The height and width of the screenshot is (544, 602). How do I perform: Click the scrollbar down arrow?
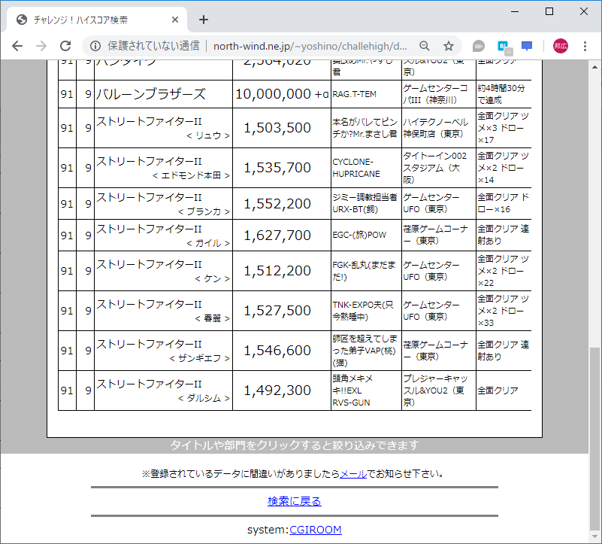594,536
